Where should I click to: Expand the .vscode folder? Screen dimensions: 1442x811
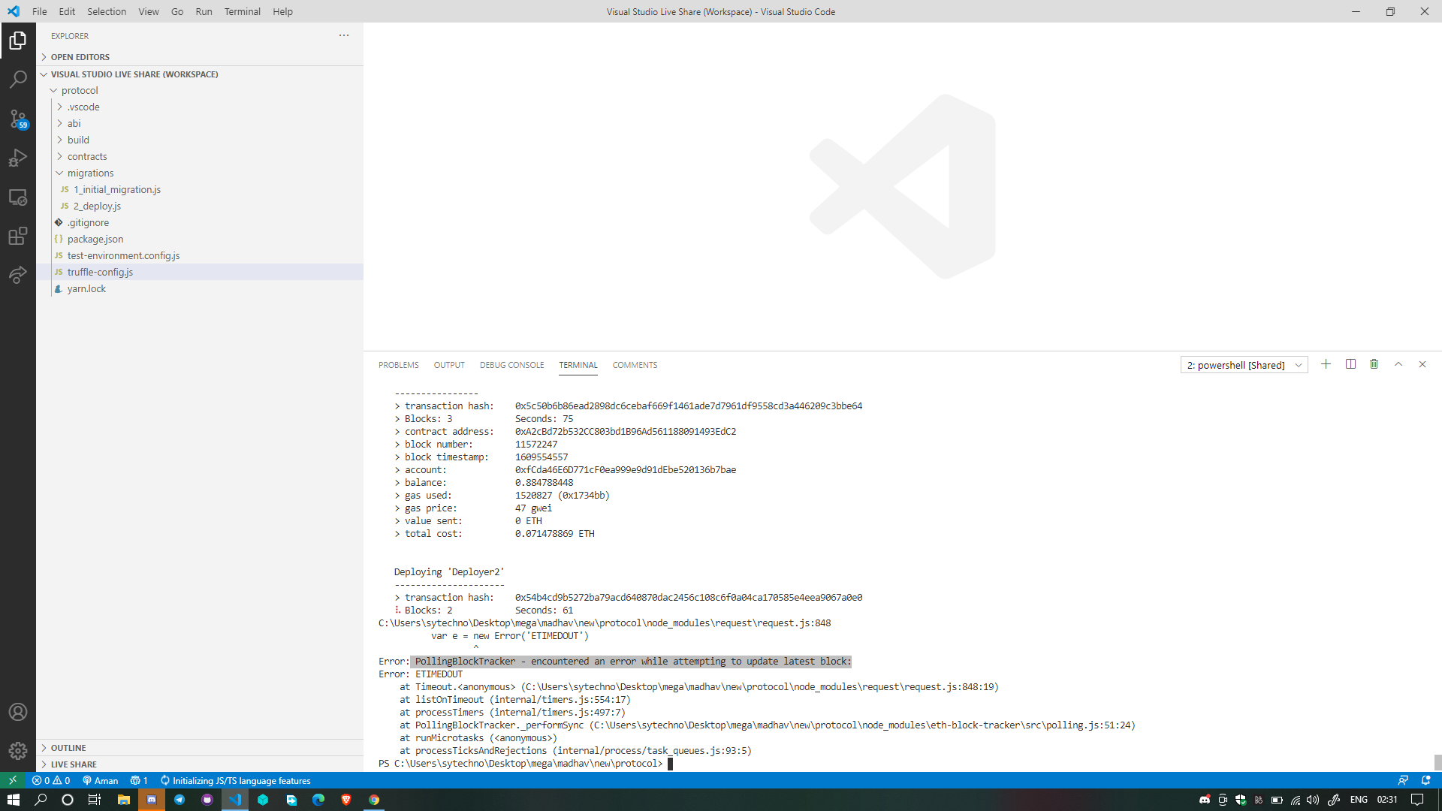(x=200, y=107)
